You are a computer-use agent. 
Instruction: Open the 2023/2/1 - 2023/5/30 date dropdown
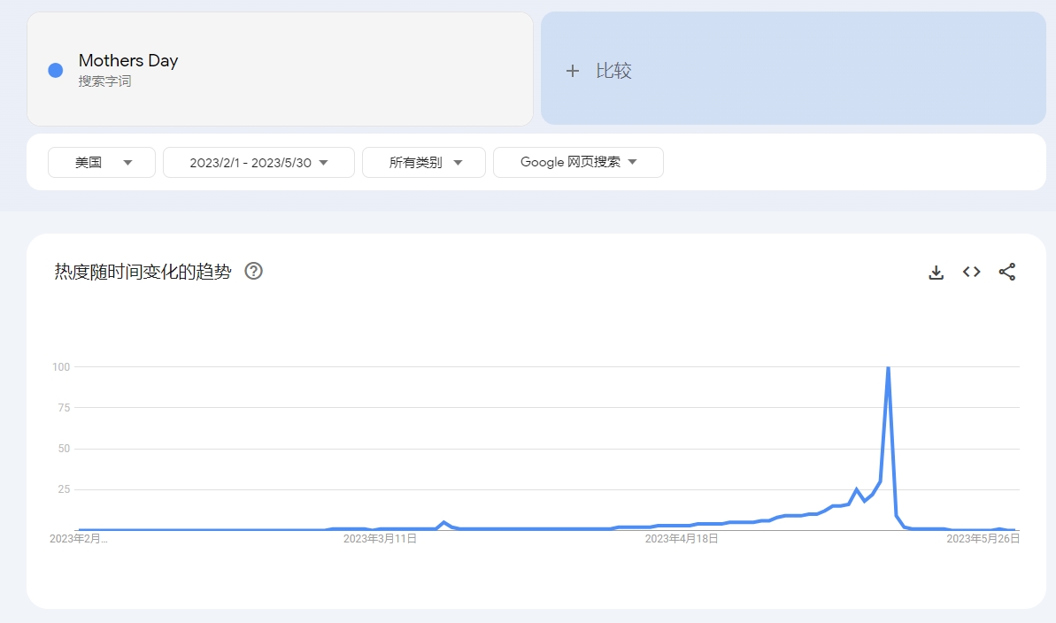coord(258,162)
